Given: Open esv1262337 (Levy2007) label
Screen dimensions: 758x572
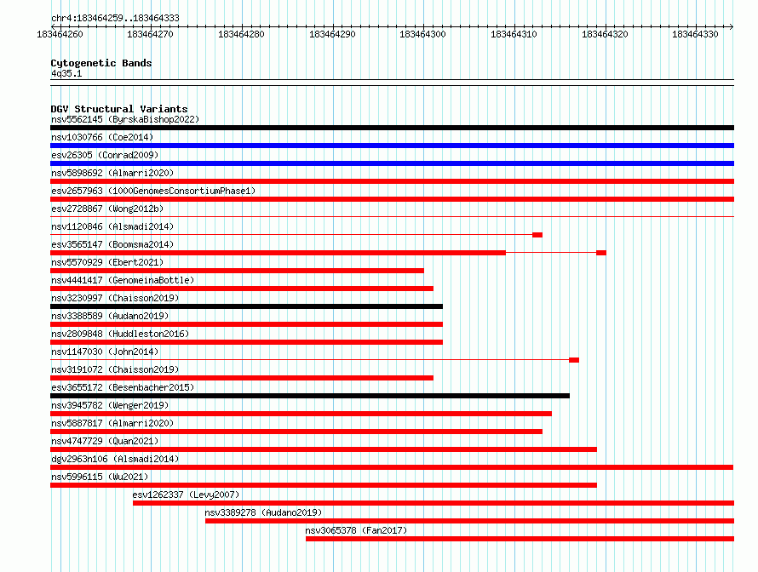Looking at the screenshot, I should (x=187, y=495).
